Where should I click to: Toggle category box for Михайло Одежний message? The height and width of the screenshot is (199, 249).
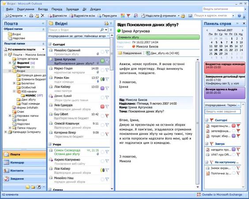pyautogui.click(x=102, y=52)
